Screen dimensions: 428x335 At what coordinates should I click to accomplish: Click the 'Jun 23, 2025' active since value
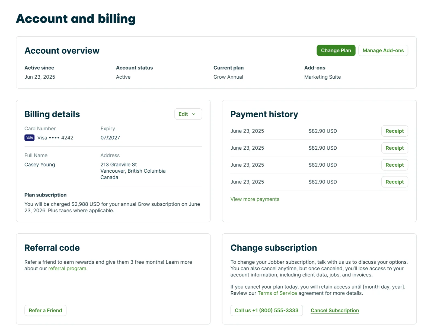click(x=40, y=77)
